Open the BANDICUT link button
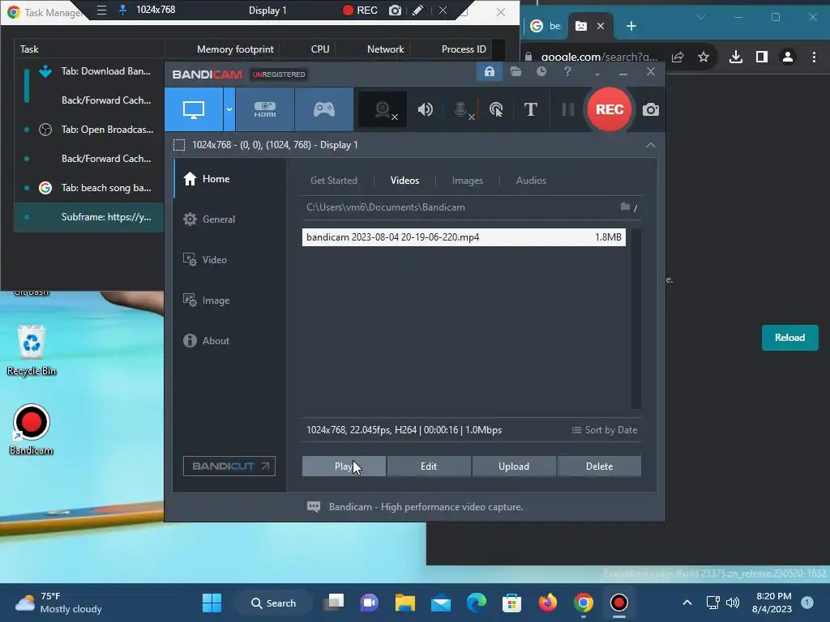830x622 pixels. coord(229,466)
